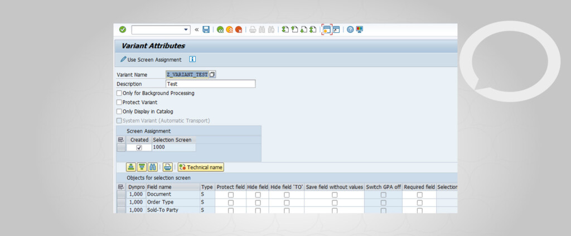
Task: Click the Customize Local Layout monitor icon
Action: [x=359, y=30]
